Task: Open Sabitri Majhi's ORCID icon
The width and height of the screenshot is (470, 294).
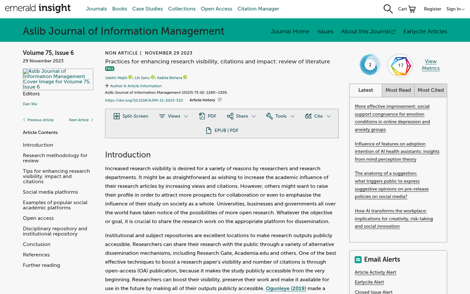Action: click(x=130, y=78)
